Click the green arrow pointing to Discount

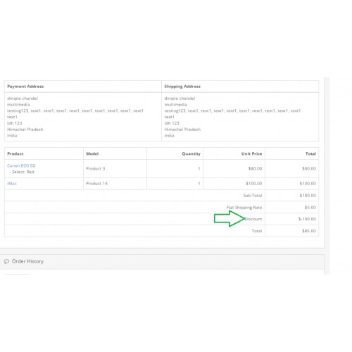point(230,218)
